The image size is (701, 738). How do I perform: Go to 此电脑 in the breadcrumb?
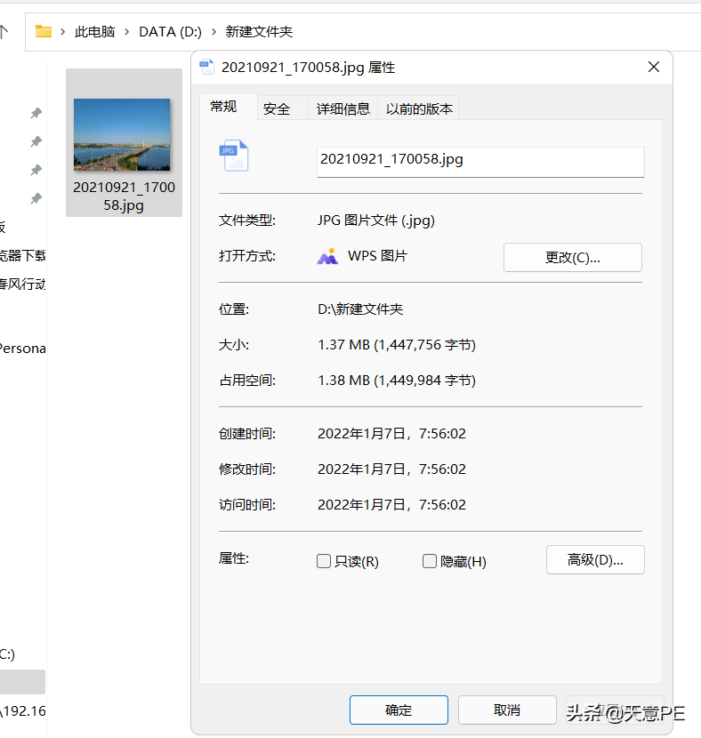coord(94,31)
